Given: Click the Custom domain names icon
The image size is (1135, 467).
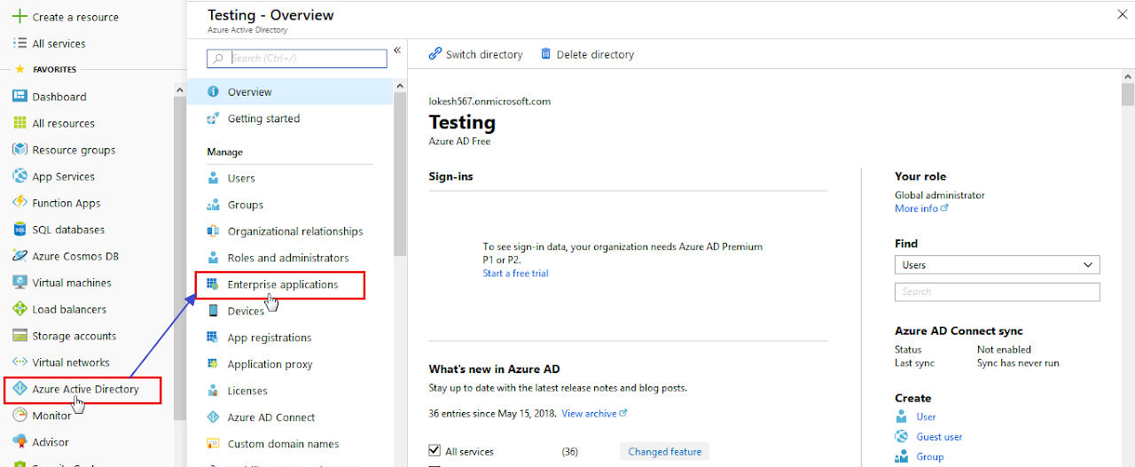Looking at the screenshot, I should [213, 444].
